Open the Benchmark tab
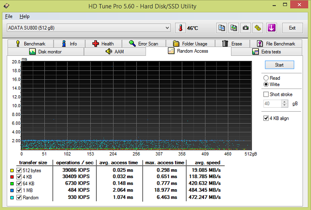This screenshot has height=210, width=311. (31, 44)
